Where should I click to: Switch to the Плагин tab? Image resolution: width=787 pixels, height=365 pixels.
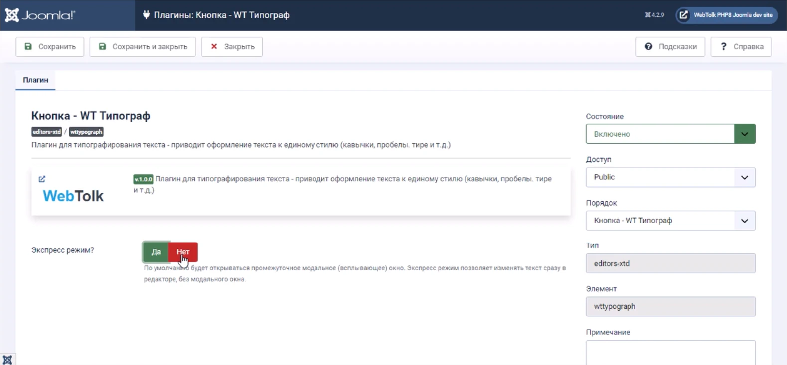pos(35,80)
